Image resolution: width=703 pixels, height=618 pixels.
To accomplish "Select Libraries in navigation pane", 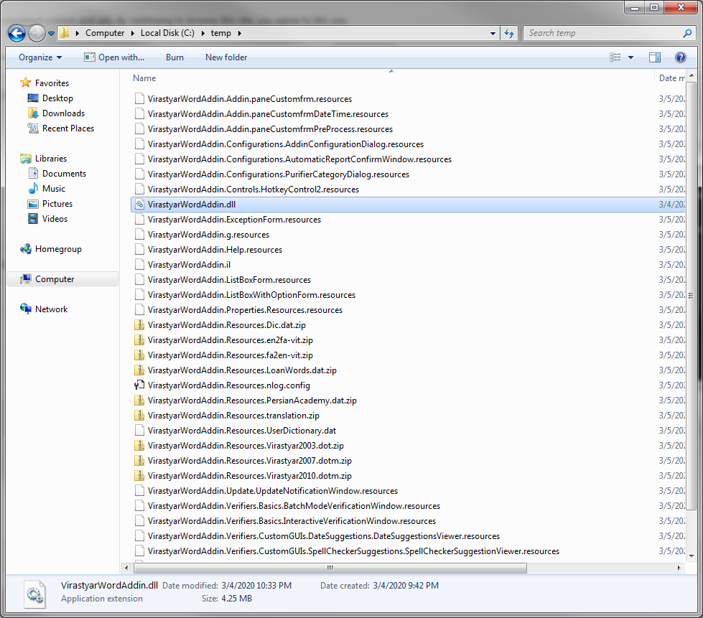I will (x=51, y=158).
